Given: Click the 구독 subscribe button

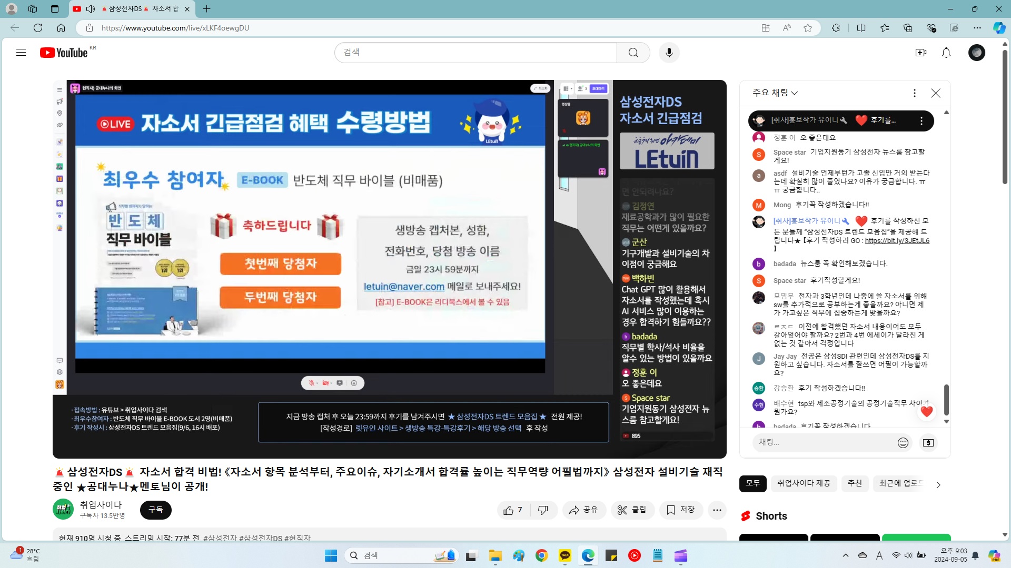Looking at the screenshot, I should point(155,510).
